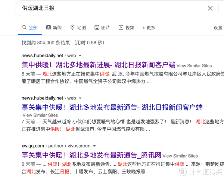Expand the dropdown arrow of the first hubeidaily result

pos(80,55)
